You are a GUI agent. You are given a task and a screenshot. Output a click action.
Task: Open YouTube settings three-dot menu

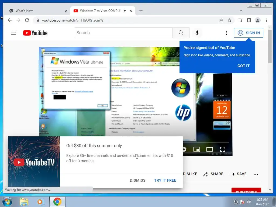(226, 33)
